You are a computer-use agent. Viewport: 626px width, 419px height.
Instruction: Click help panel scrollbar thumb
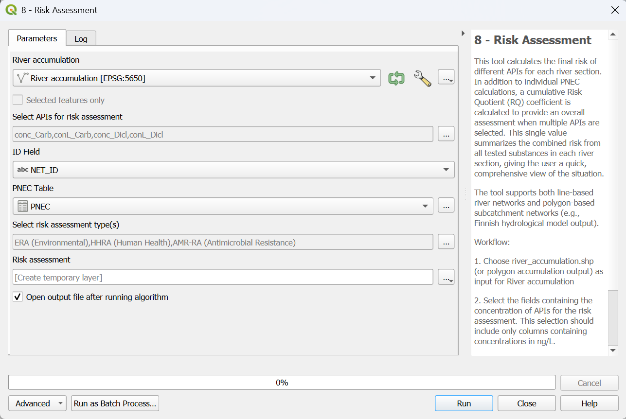pyautogui.click(x=613, y=317)
